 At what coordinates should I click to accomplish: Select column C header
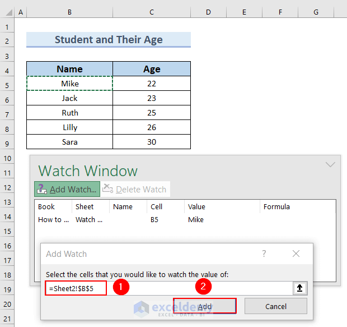(x=152, y=12)
